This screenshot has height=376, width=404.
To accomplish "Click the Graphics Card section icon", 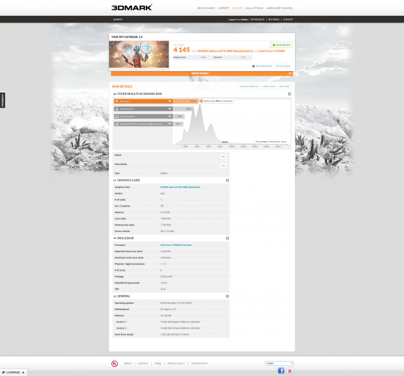I will click(115, 180).
